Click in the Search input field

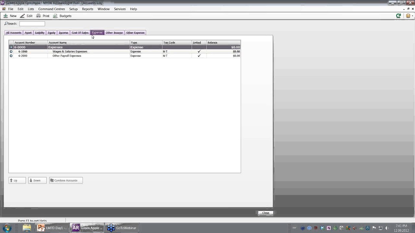click(32, 24)
